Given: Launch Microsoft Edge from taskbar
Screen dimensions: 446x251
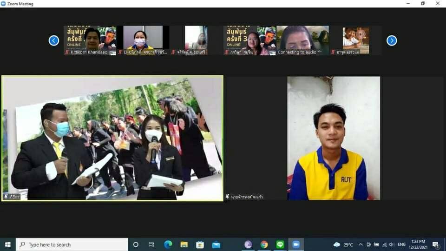Looking at the screenshot, I should tap(168, 244).
